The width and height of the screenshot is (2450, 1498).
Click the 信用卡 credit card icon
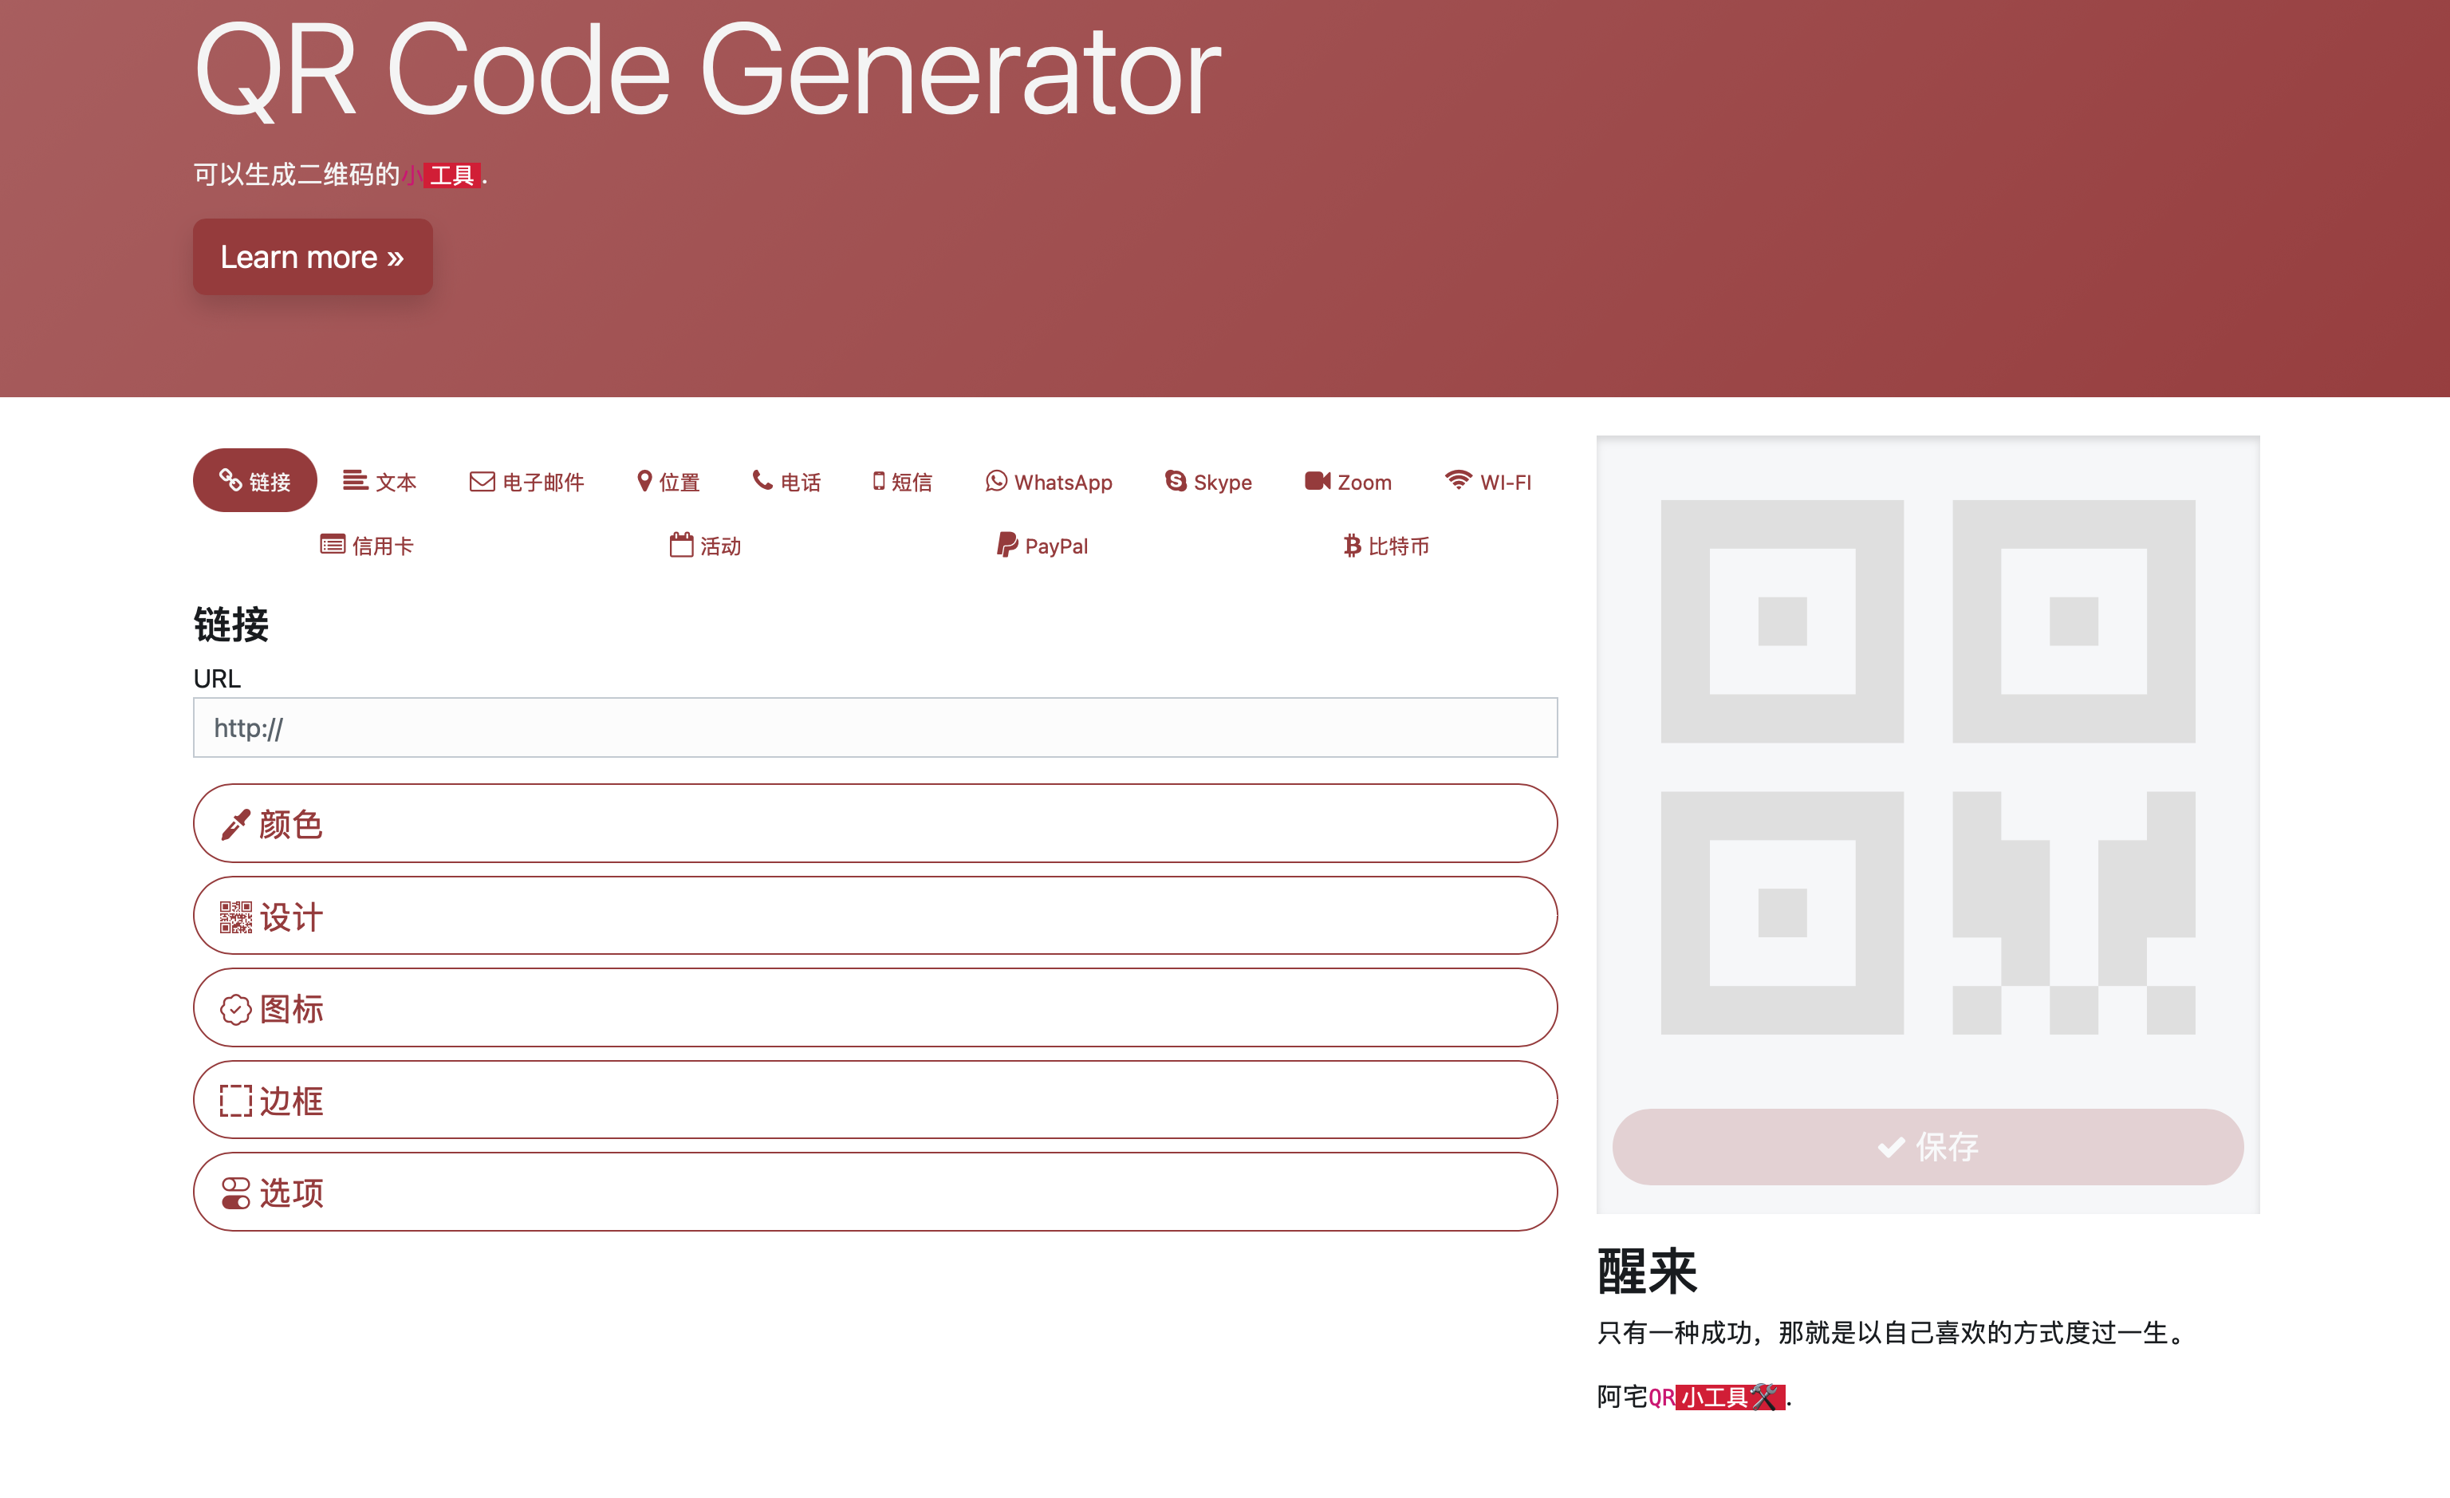[x=332, y=545]
